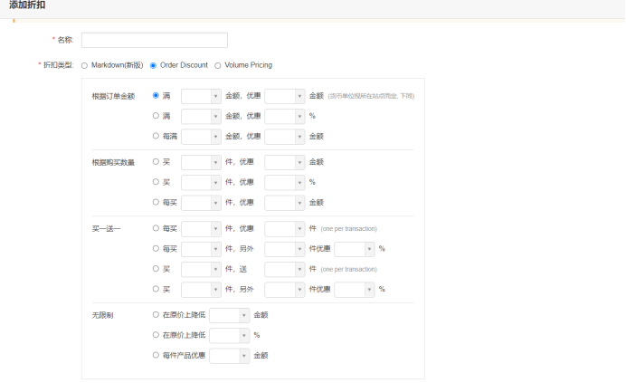This screenshot has height=383, width=626.
Task: Open dropdown beside 在原价上降低 金额
Action: (x=229, y=315)
